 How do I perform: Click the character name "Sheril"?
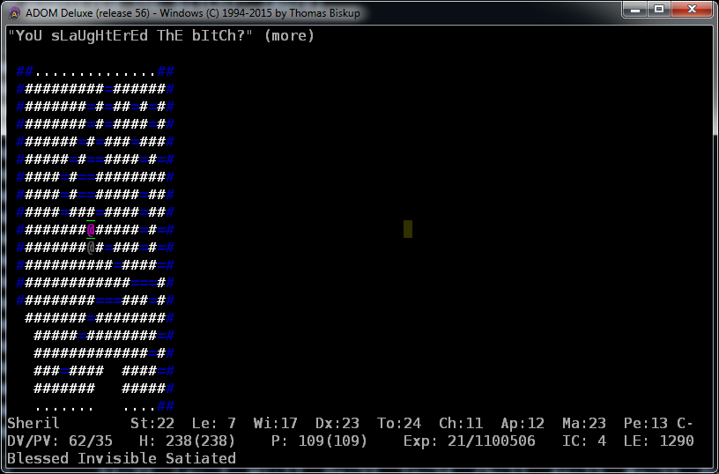click(33, 423)
